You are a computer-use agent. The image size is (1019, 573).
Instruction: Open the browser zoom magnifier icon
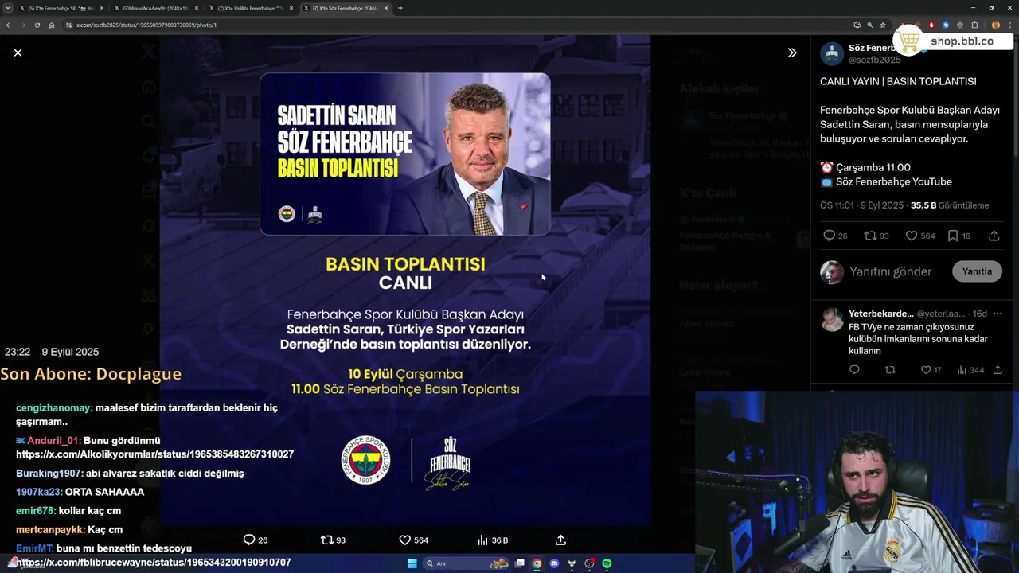tap(869, 25)
